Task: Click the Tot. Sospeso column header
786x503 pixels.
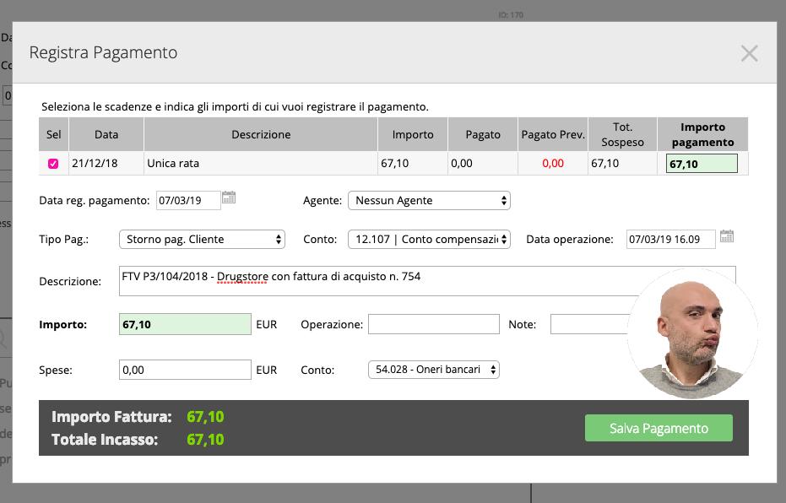Action: pos(622,134)
